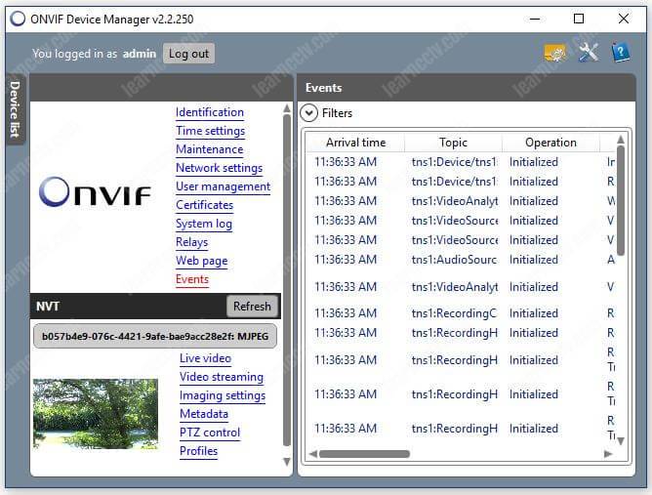This screenshot has height=495, width=652.
Task: Close the ONVIF Device Manager window
Action: [x=624, y=19]
